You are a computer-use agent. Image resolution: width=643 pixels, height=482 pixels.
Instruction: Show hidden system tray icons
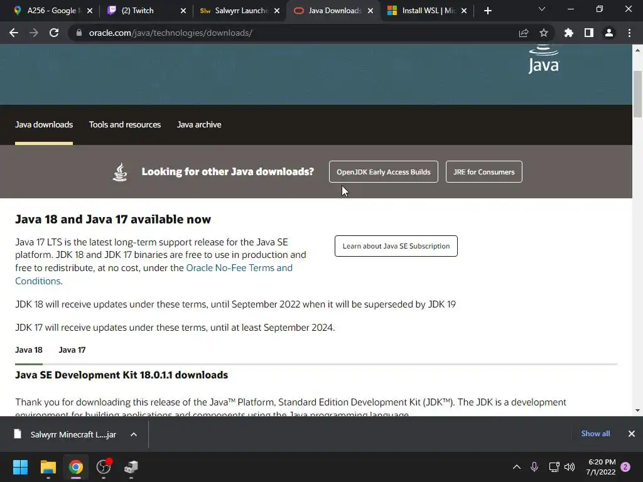click(517, 467)
